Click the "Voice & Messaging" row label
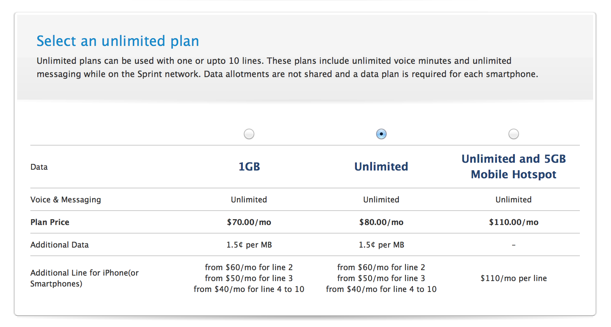This screenshot has height=327, width=611. point(65,200)
